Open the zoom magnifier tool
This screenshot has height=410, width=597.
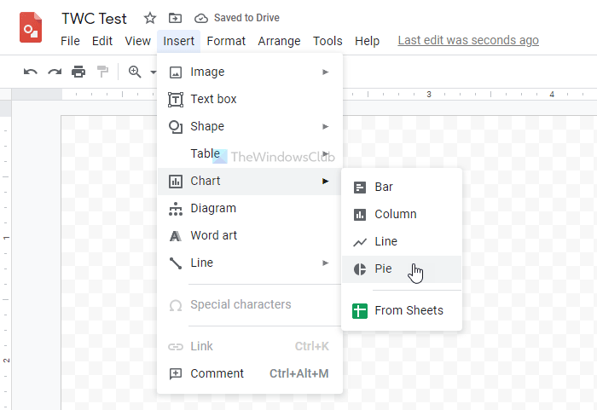point(134,72)
